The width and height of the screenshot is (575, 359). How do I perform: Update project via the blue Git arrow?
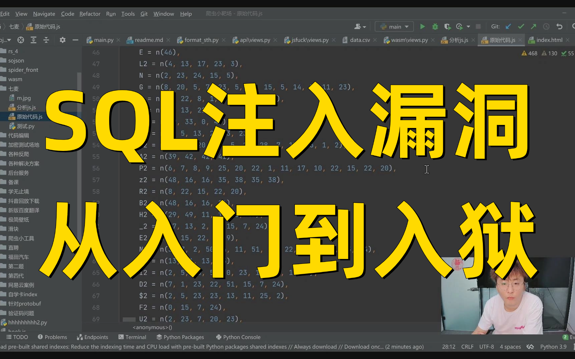click(x=508, y=27)
